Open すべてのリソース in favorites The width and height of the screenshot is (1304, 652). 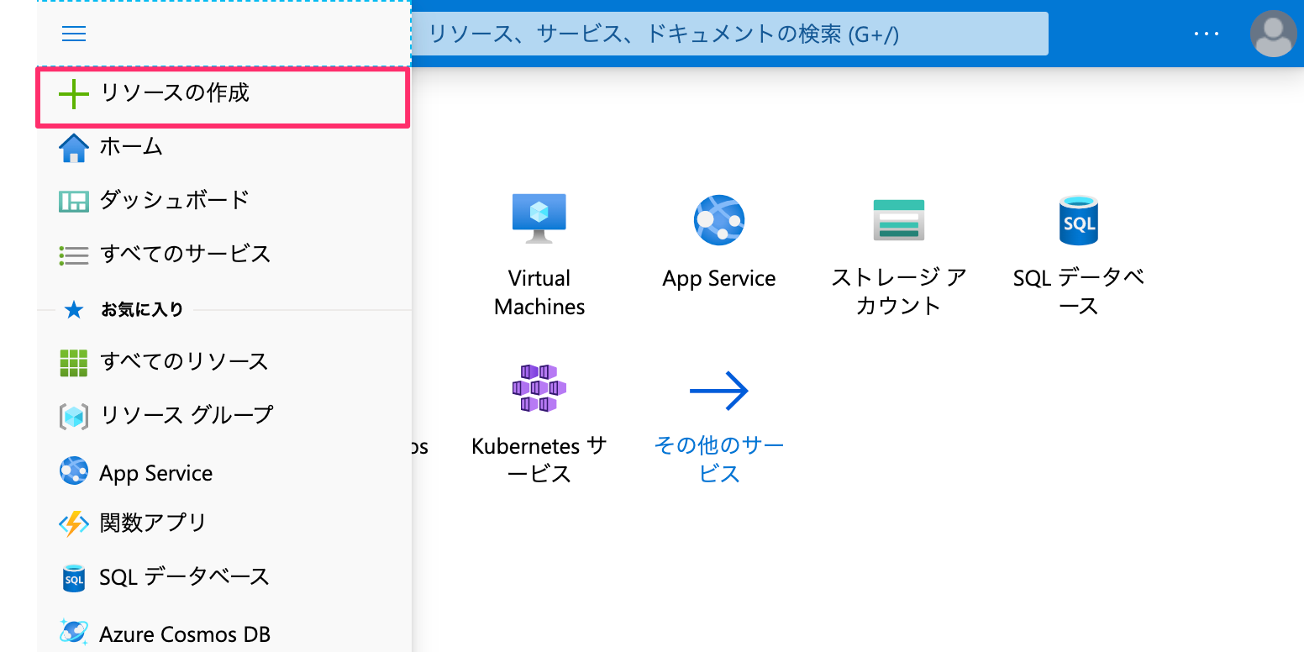(x=184, y=361)
